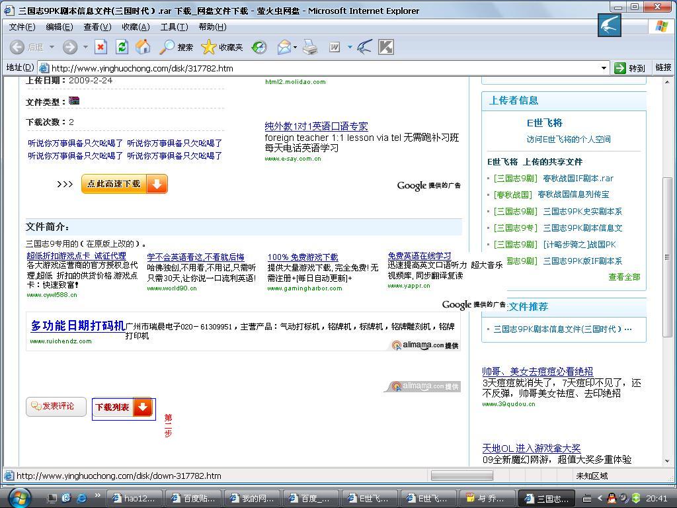
Task: Open the 查看全部 link in uploader panel
Action: point(623,277)
